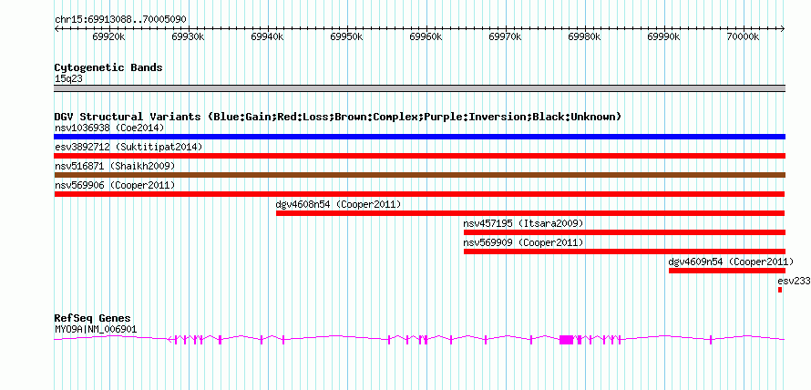Click the MYO9A gene direction arrowhead
Viewport: 811px width, 390px height.
[169, 339]
